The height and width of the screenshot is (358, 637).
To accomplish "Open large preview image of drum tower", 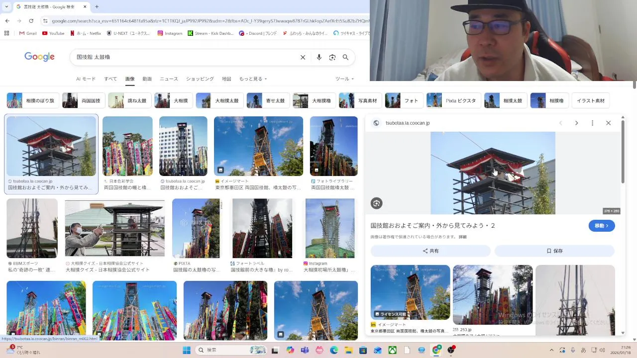I will point(493,173).
